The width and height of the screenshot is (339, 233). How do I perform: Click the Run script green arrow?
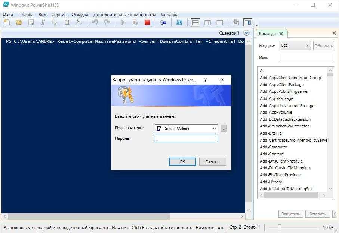click(123, 23)
